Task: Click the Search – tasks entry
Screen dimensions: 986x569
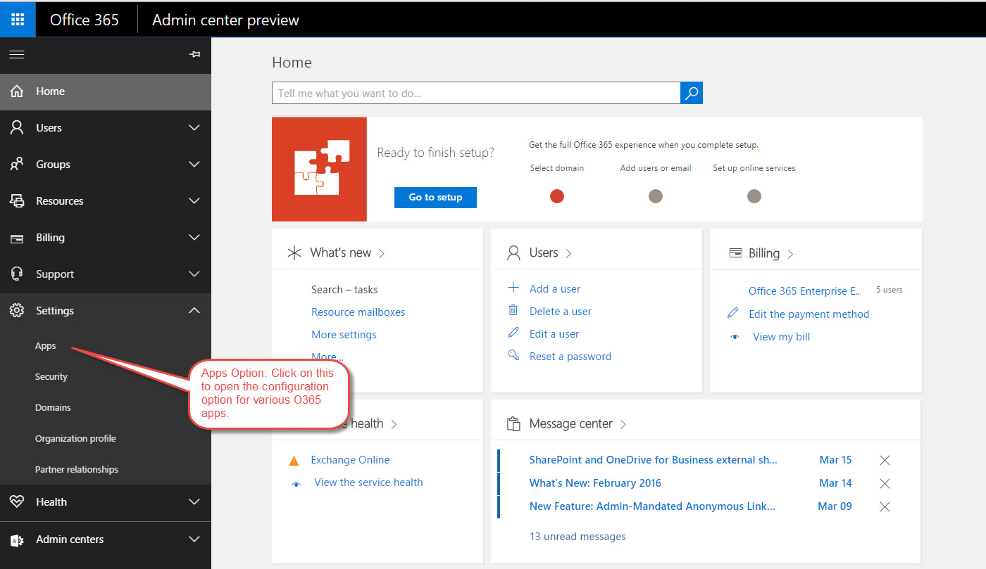Action: coord(344,290)
